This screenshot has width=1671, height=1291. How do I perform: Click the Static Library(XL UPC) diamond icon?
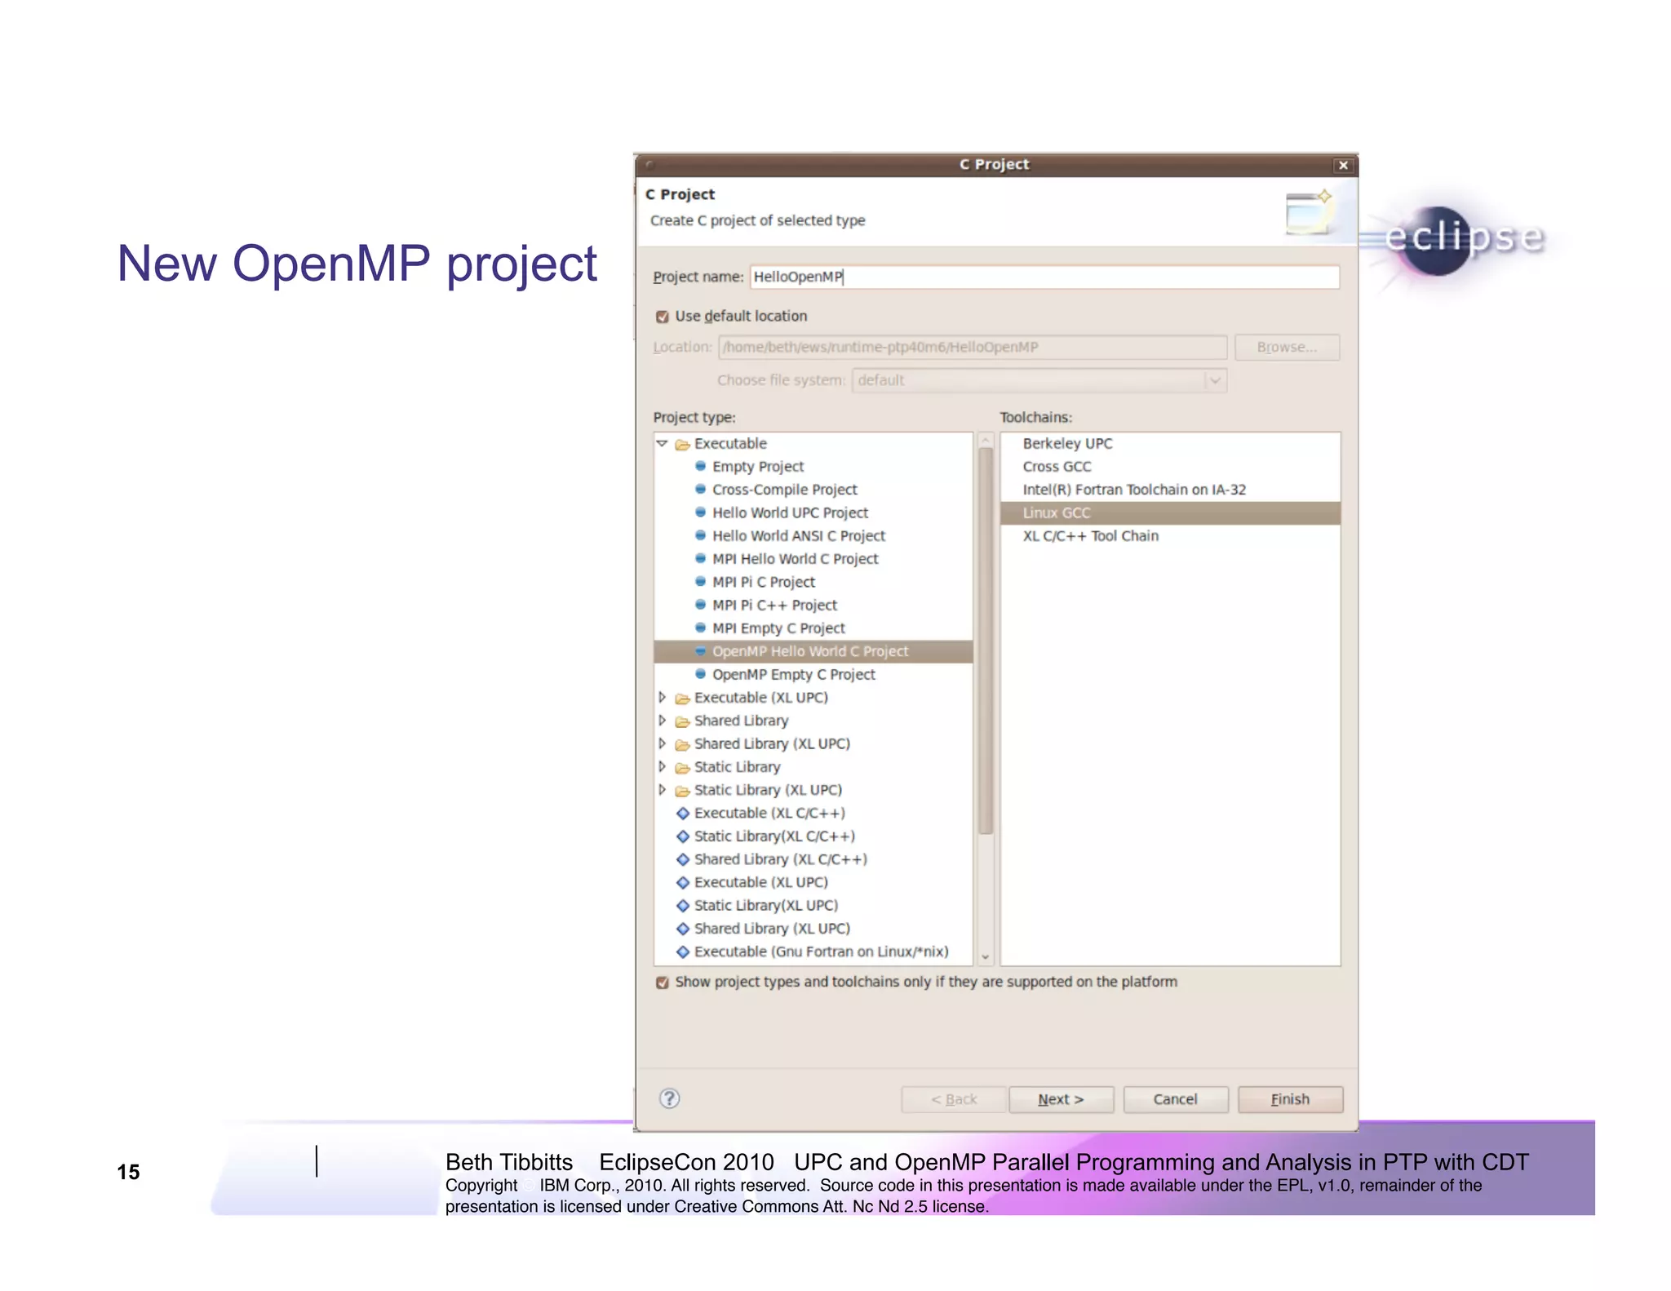click(x=683, y=906)
